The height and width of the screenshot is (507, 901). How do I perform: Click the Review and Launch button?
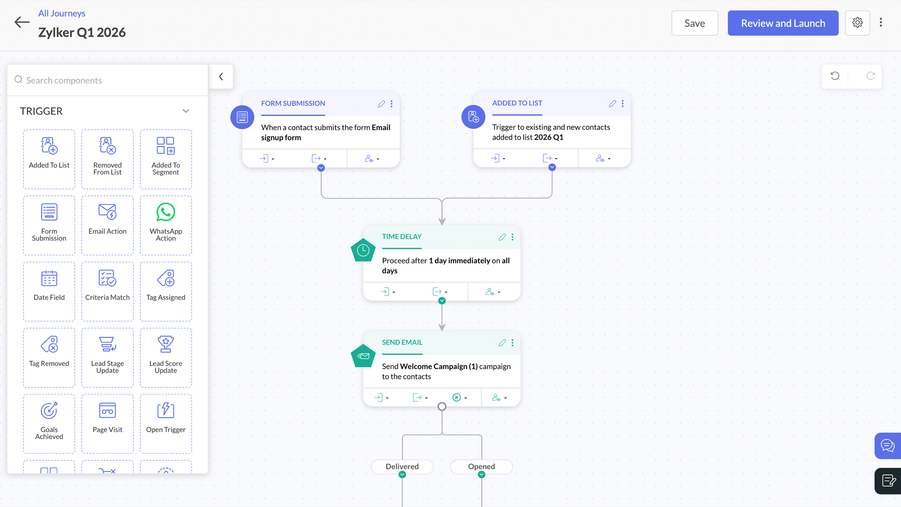783,23
